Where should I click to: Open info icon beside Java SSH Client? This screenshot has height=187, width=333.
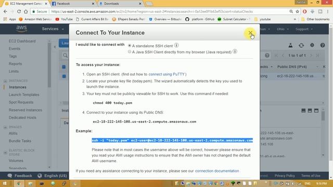point(235,51)
